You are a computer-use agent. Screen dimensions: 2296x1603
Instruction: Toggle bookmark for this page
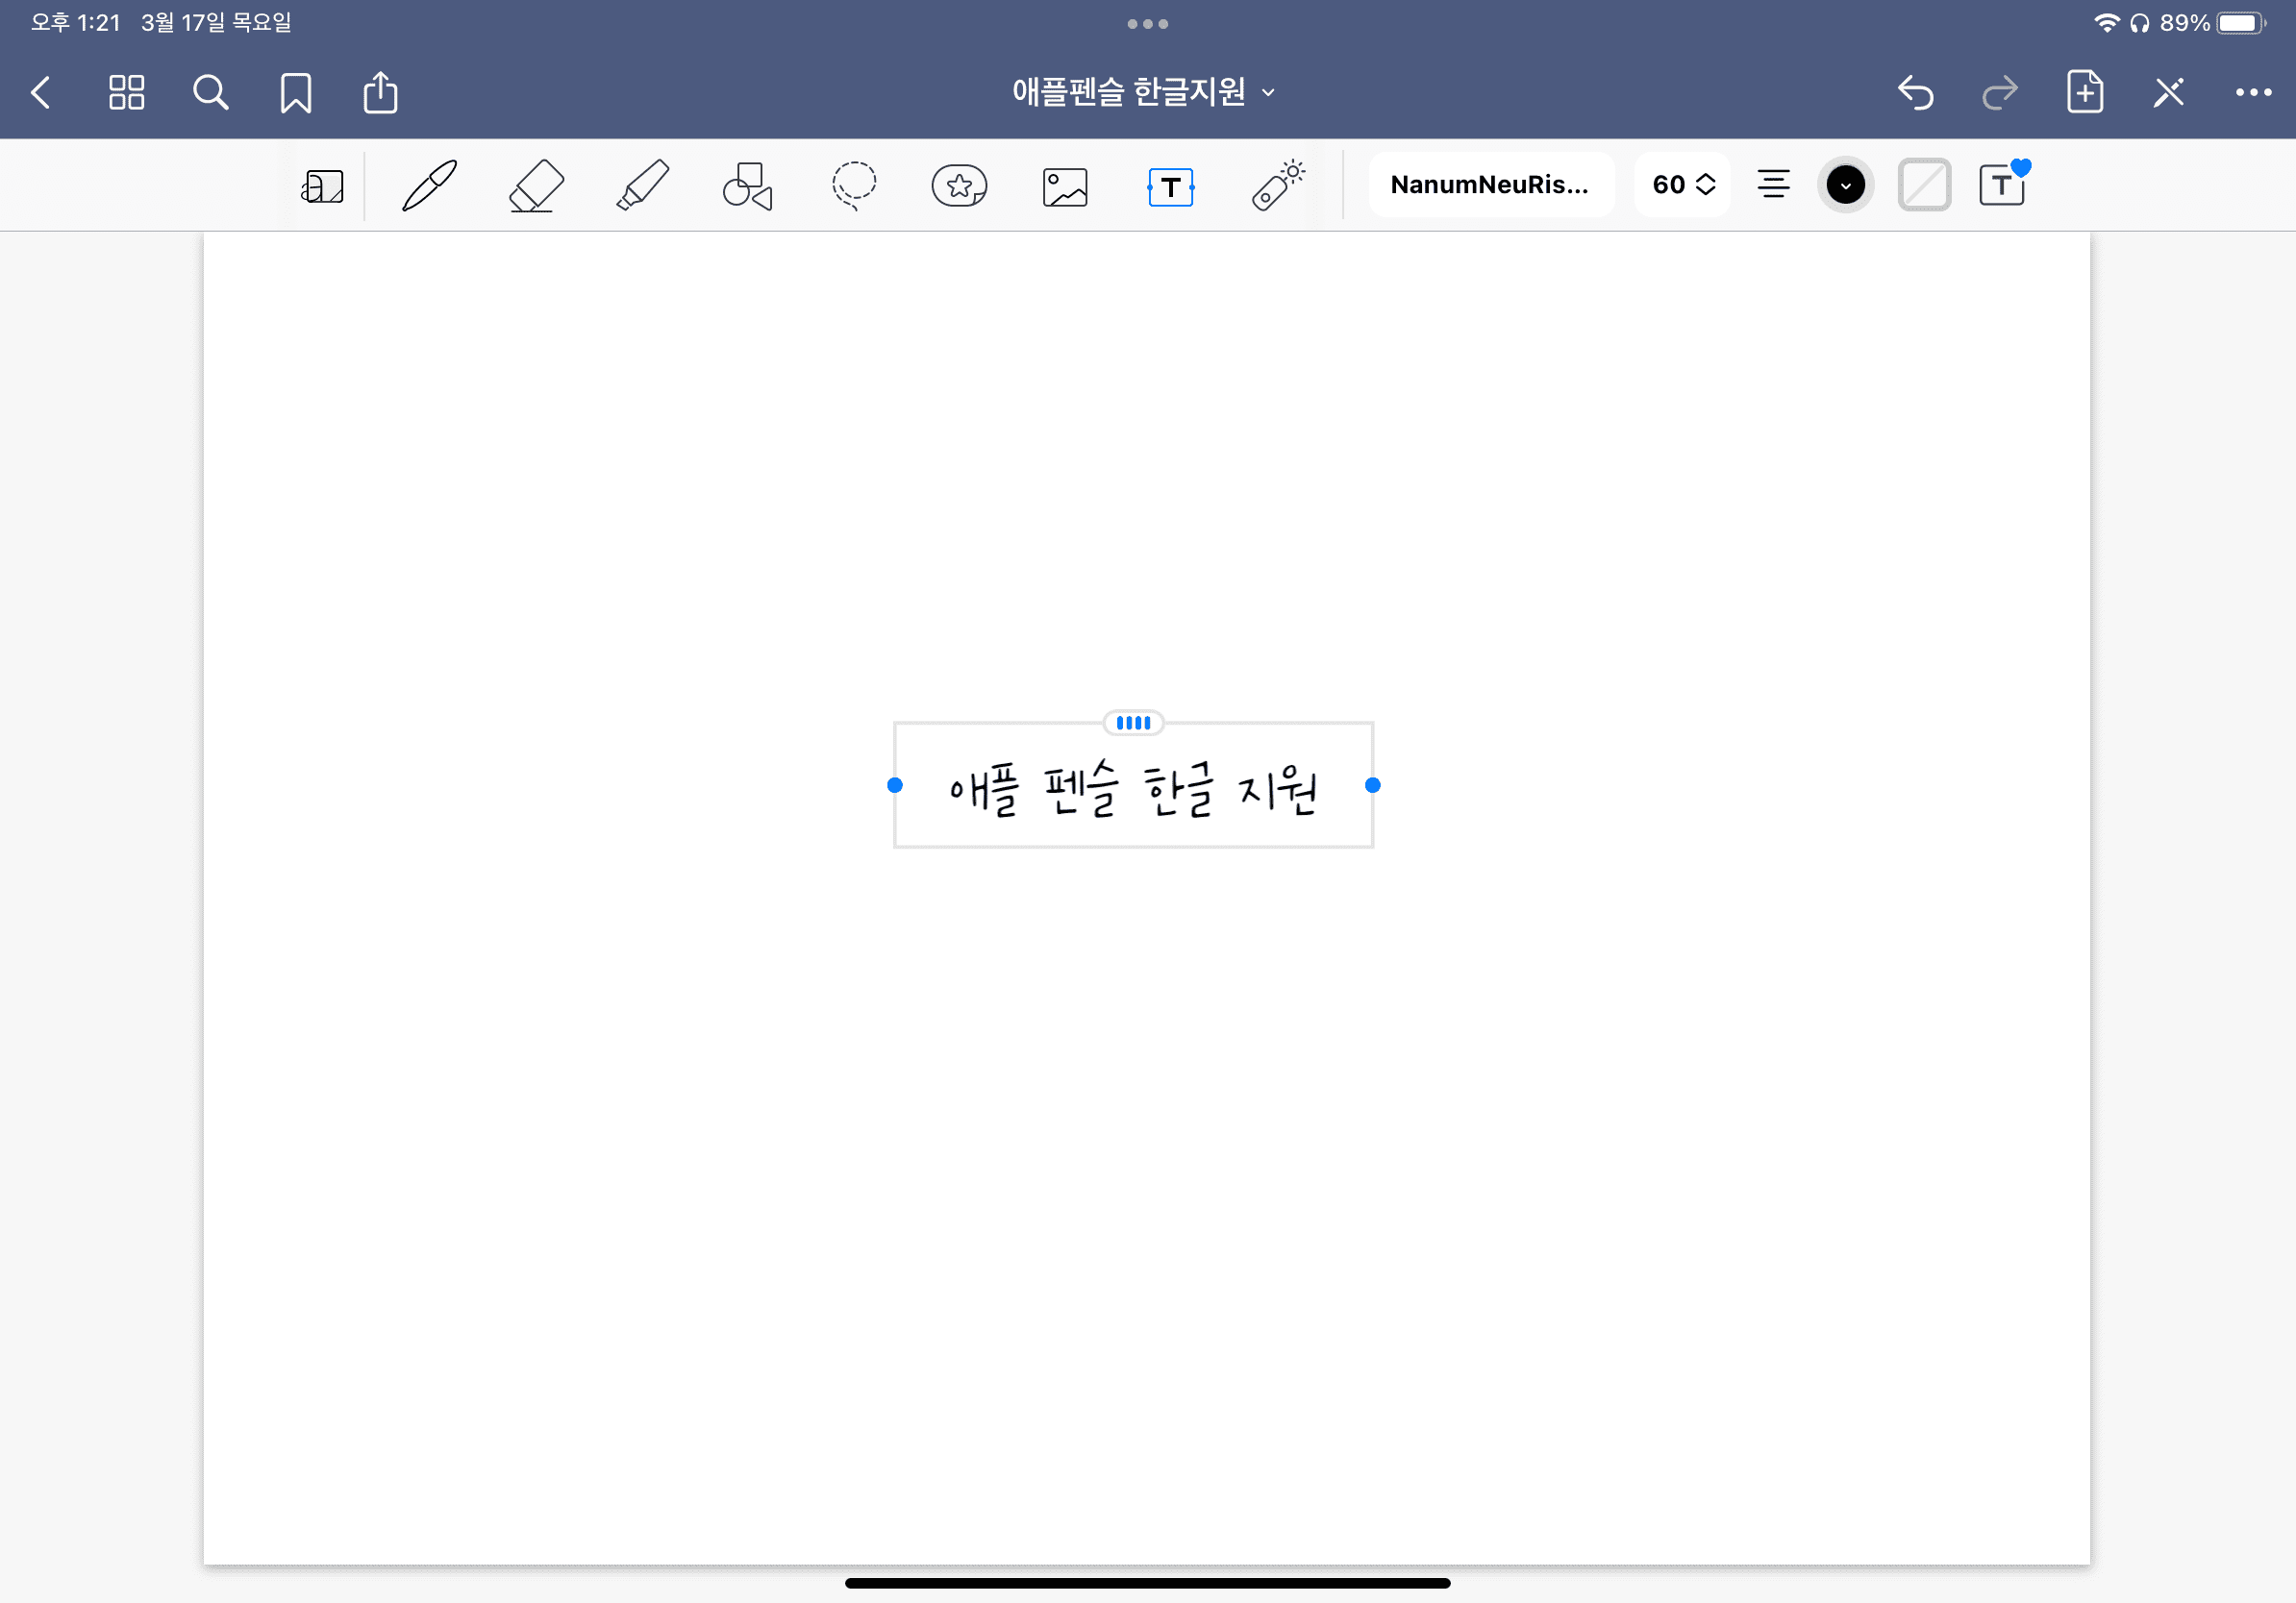coord(296,92)
